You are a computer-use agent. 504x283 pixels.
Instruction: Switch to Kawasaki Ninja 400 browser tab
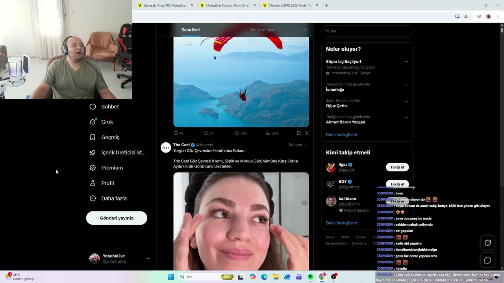(165, 6)
